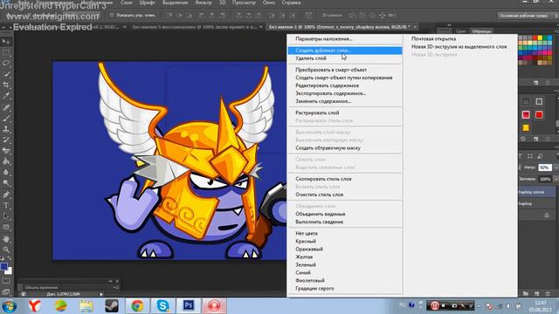The width and height of the screenshot is (559, 314).
Task: Apply the white-outlined square style preset
Action: [539, 101]
